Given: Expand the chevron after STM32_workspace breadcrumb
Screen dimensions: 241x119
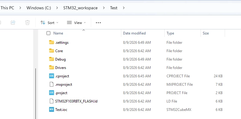Looking at the screenshot, I should point(104,8).
